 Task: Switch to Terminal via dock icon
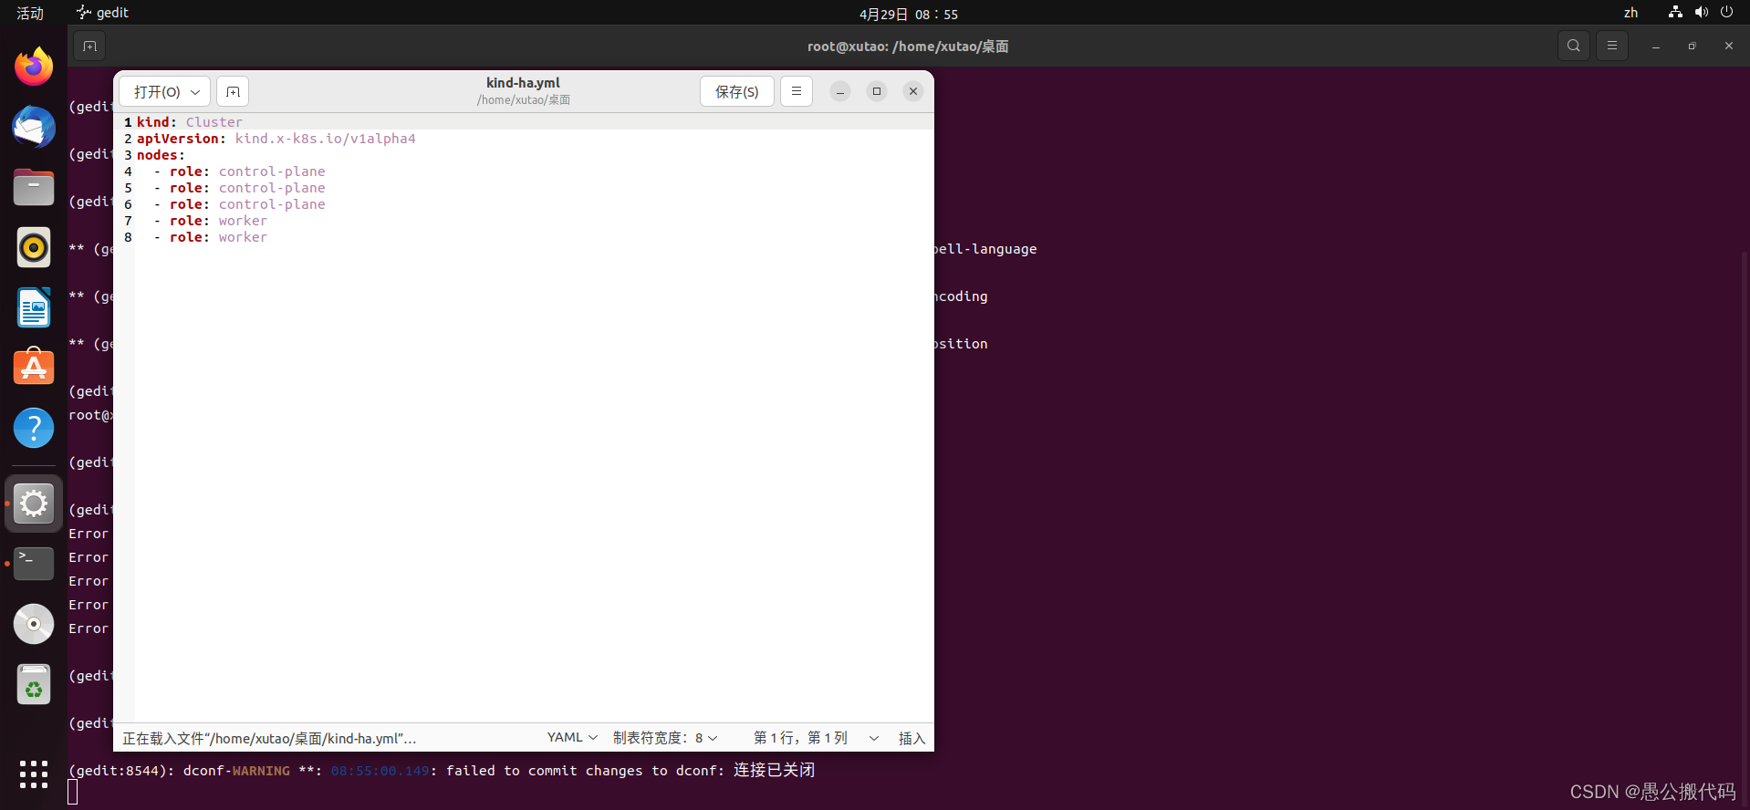click(x=34, y=564)
